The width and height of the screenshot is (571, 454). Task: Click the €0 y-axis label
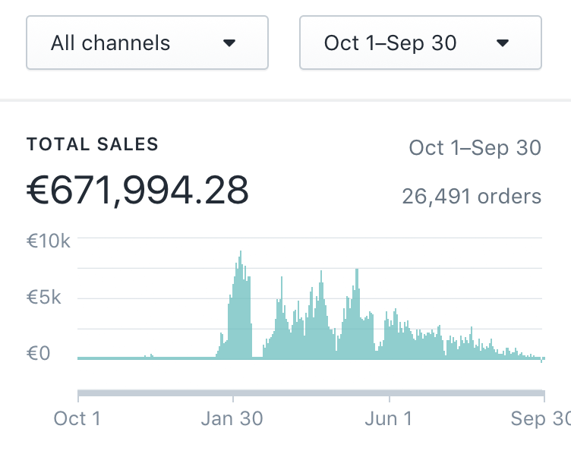(38, 353)
